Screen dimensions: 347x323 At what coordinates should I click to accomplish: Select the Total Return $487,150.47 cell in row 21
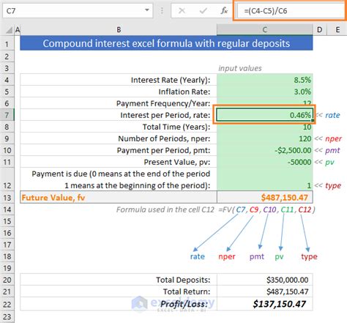pos(265,292)
